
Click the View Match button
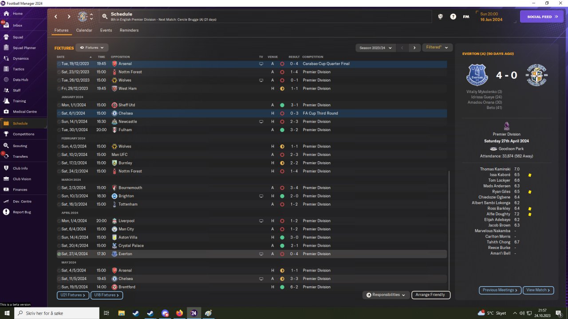coord(538,290)
